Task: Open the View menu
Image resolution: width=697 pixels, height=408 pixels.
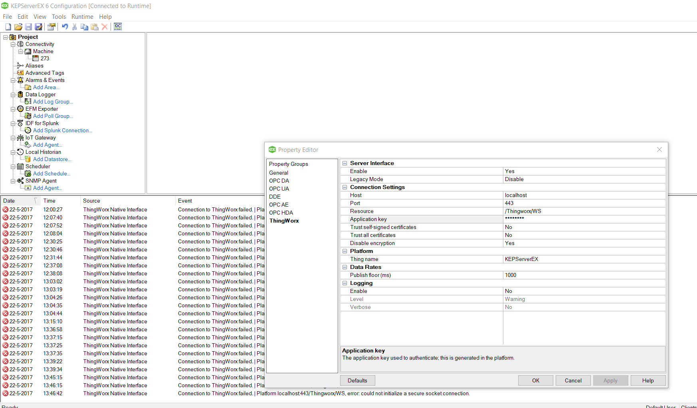Action: pos(40,17)
